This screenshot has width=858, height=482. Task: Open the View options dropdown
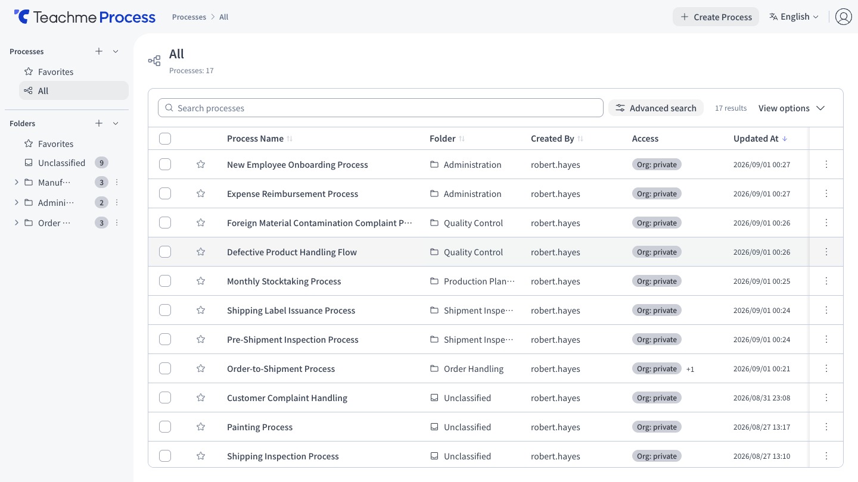[792, 108]
